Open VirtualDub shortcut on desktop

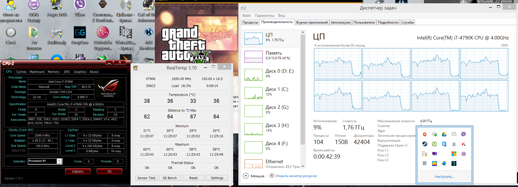click(x=126, y=39)
